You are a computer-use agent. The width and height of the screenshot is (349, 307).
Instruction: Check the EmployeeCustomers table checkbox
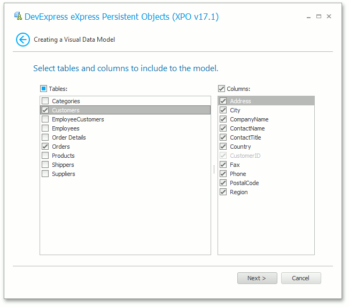point(45,119)
